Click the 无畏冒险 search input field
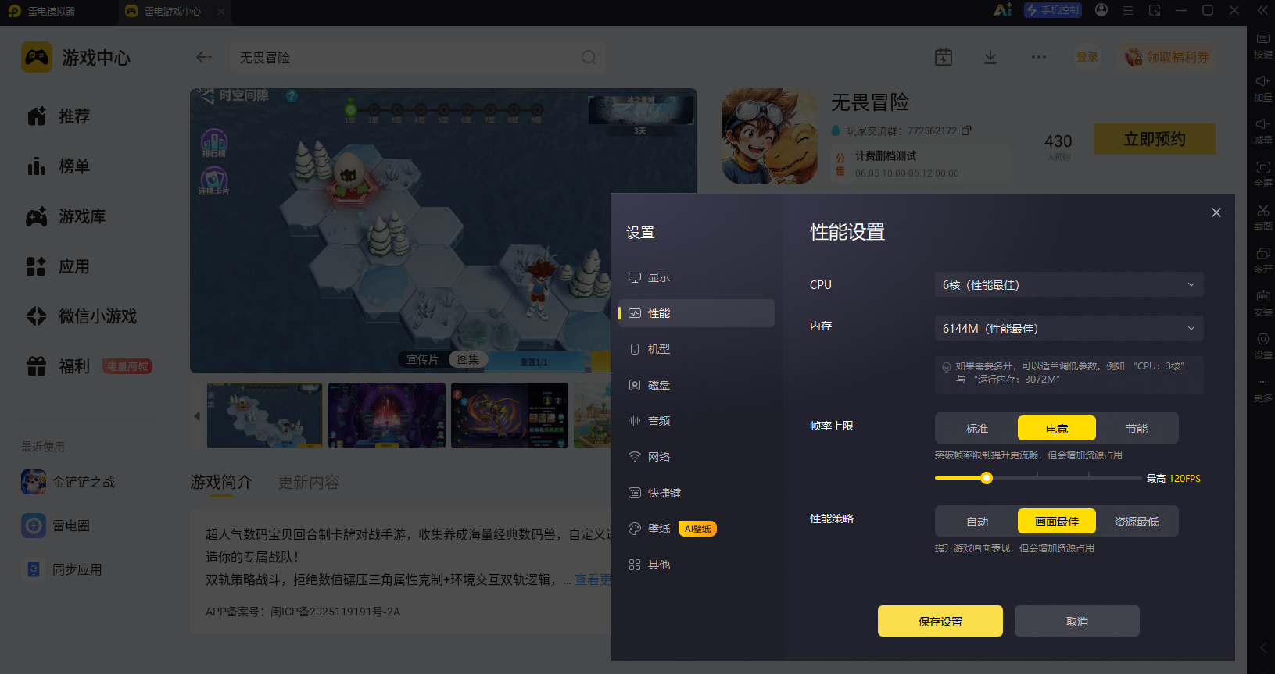The height and width of the screenshot is (674, 1275). pyautogui.click(x=417, y=58)
